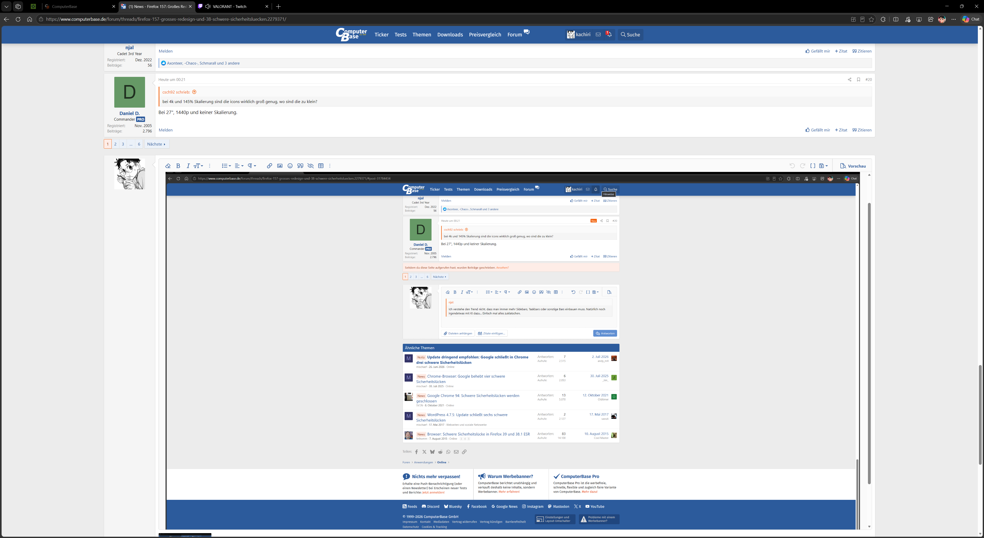Click the undo arrow in the editor

click(x=792, y=166)
